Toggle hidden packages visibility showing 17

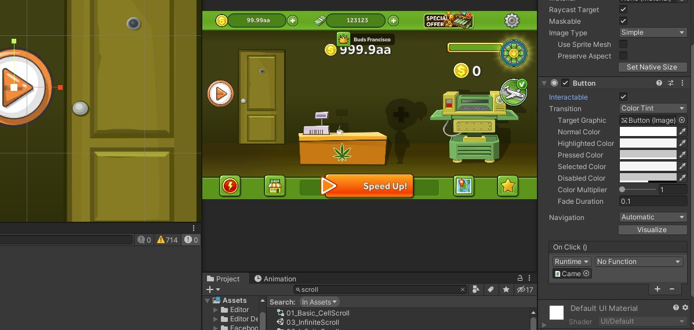(525, 290)
